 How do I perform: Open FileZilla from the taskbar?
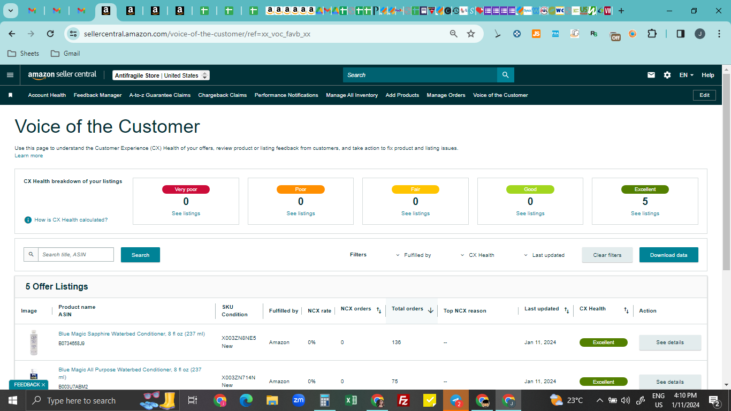click(404, 400)
